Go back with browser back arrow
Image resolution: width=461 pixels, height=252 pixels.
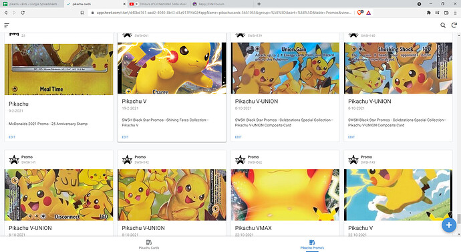pyautogui.click(x=6, y=13)
